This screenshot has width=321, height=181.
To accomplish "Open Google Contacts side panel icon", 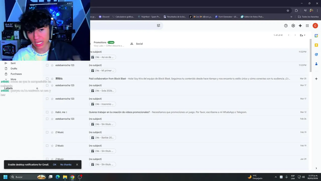I will pos(316,64).
